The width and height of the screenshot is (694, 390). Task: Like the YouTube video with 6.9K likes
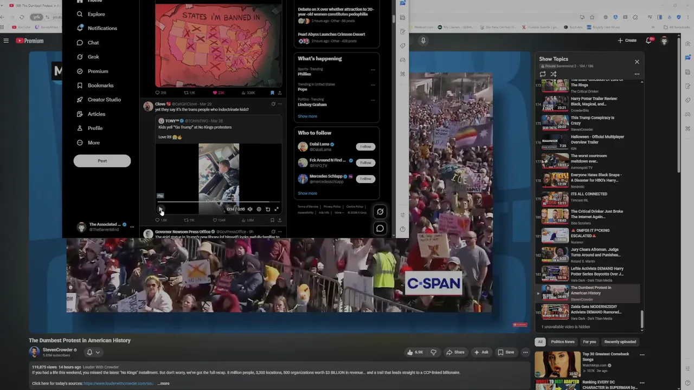[416, 352]
